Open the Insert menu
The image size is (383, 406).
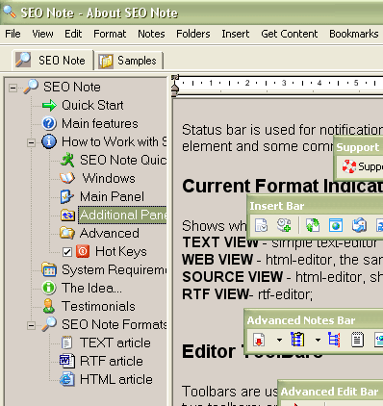[x=236, y=34]
